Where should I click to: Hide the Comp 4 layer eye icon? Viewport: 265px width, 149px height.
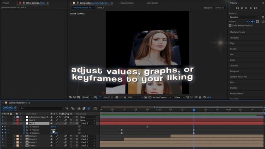pos(2,136)
